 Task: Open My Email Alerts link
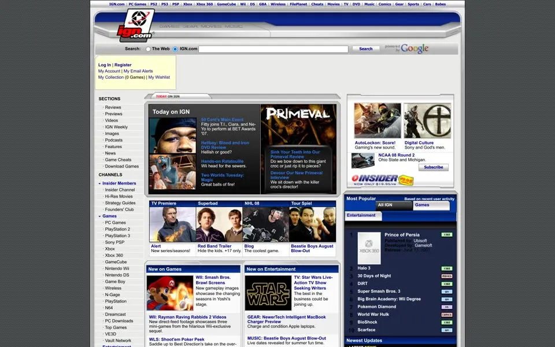pyautogui.click(x=138, y=71)
